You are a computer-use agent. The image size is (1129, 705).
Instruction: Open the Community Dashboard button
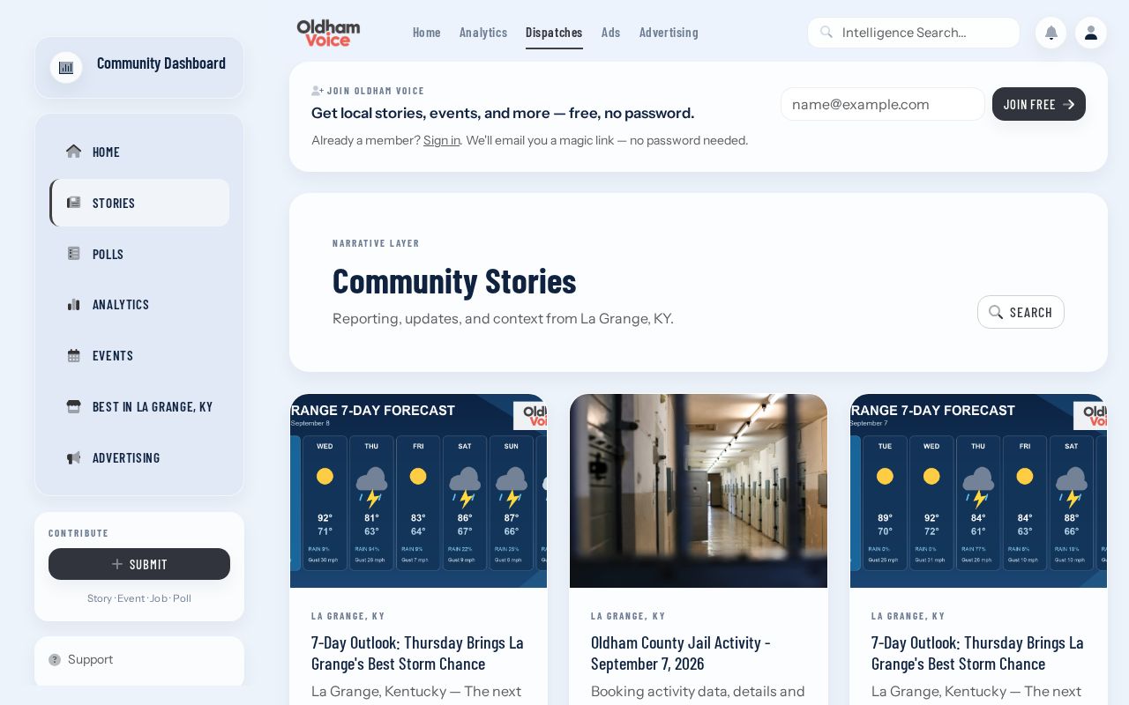[139, 67]
